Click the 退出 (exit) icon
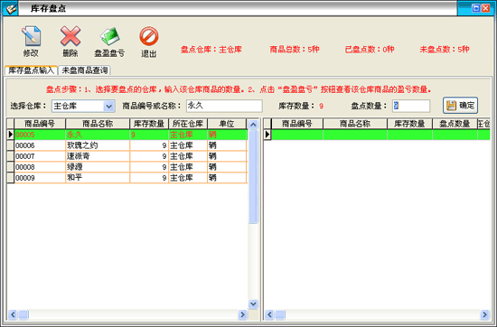 pyautogui.click(x=149, y=42)
